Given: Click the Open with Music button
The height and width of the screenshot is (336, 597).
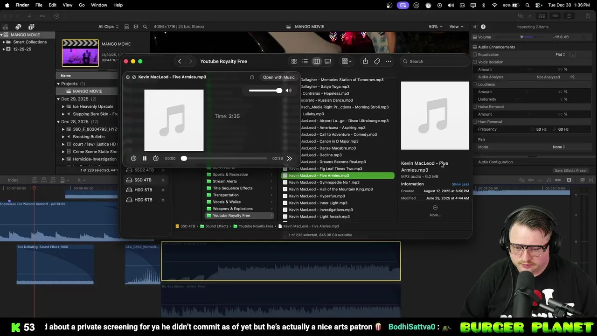Looking at the screenshot, I should tap(279, 77).
